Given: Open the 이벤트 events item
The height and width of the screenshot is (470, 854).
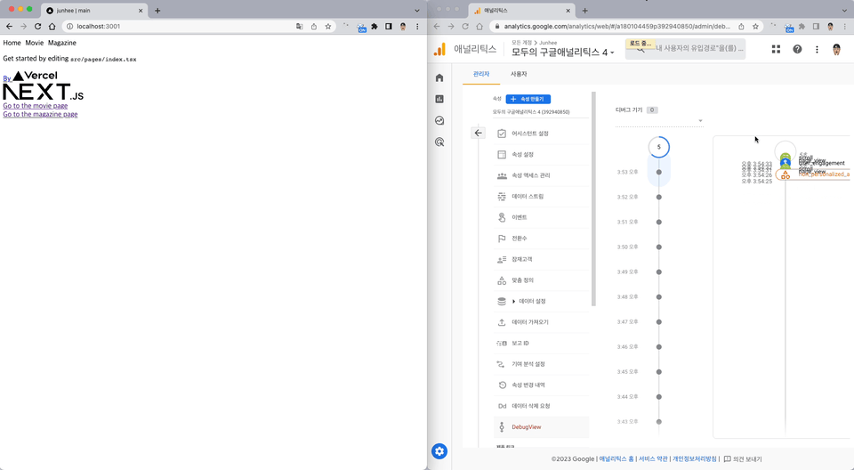Looking at the screenshot, I should (x=542, y=217).
